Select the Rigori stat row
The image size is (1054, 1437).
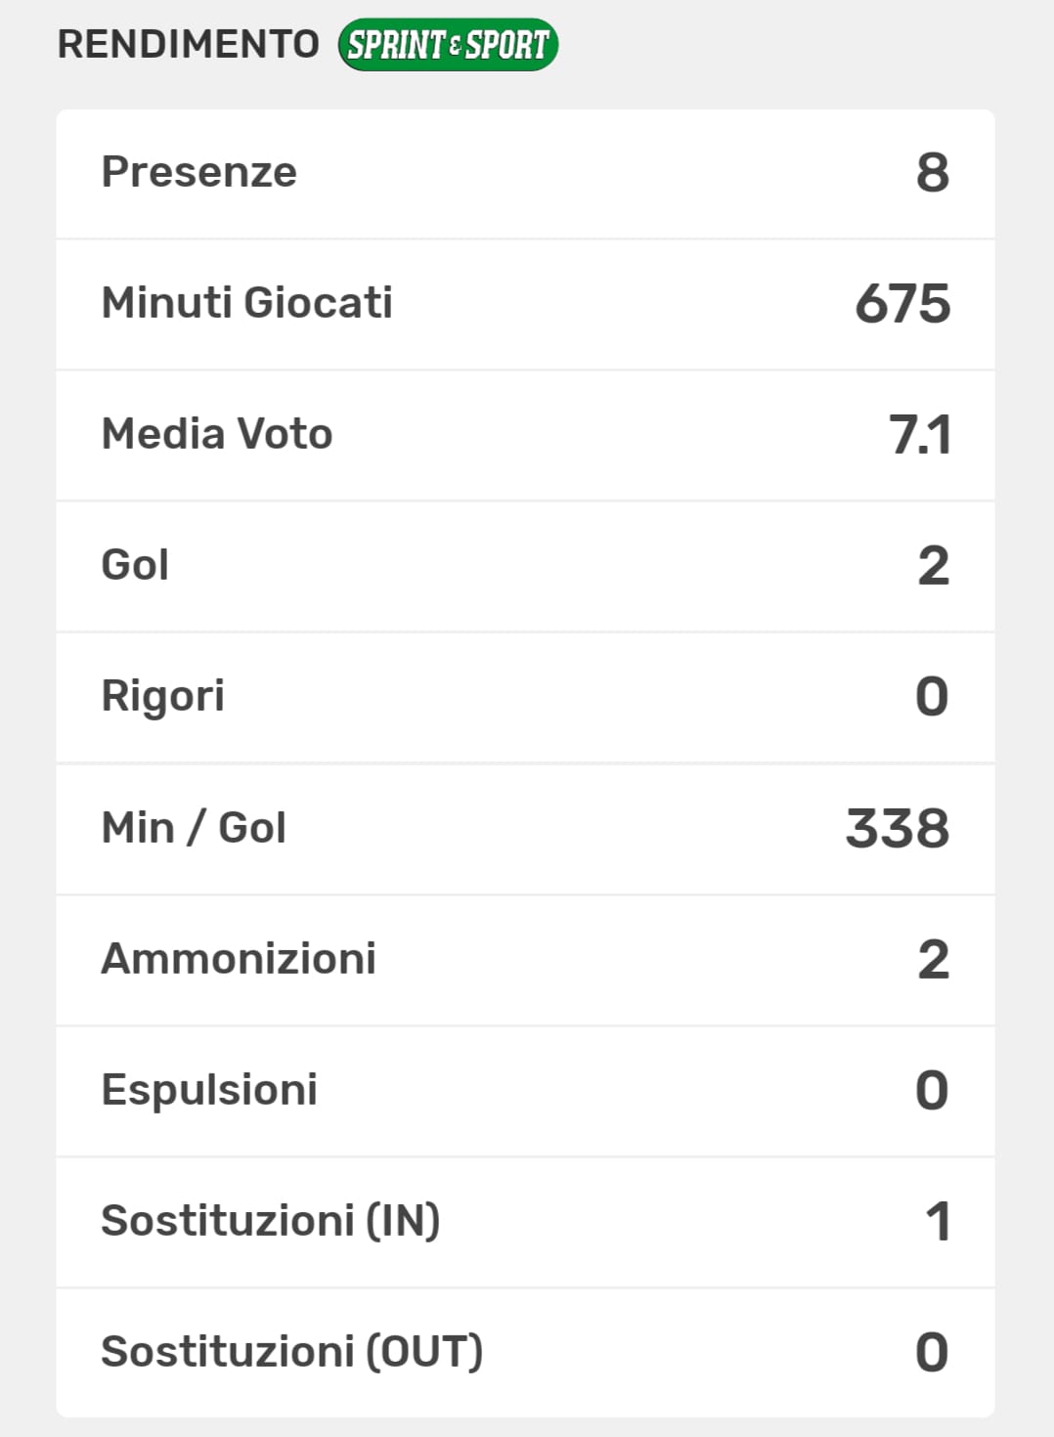pyautogui.click(x=525, y=697)
